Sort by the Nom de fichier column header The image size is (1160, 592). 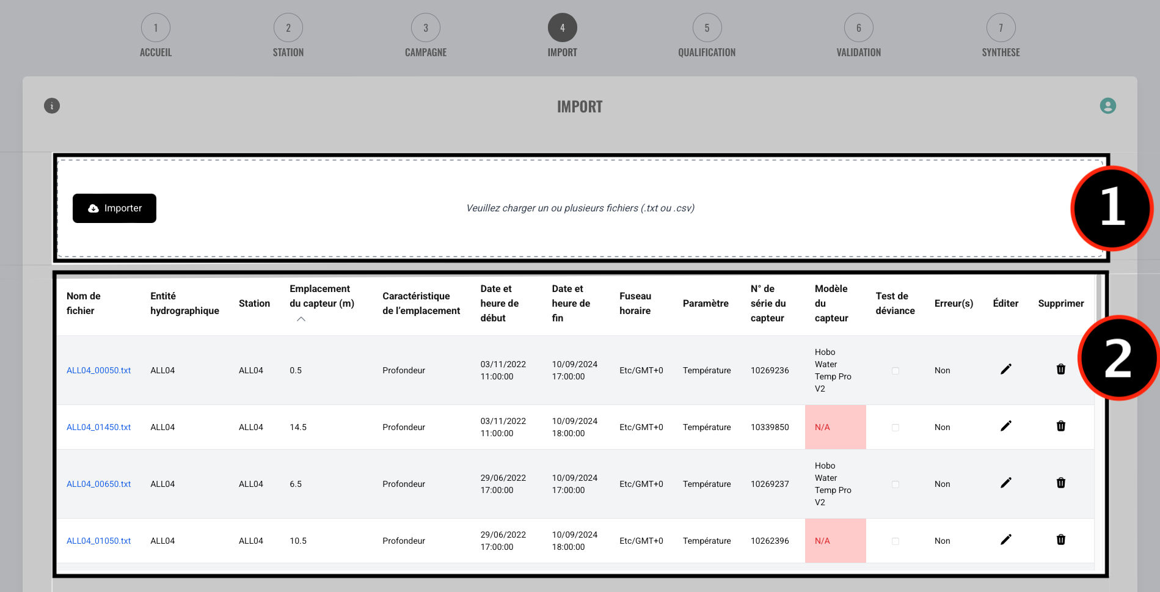pos(84,303)
